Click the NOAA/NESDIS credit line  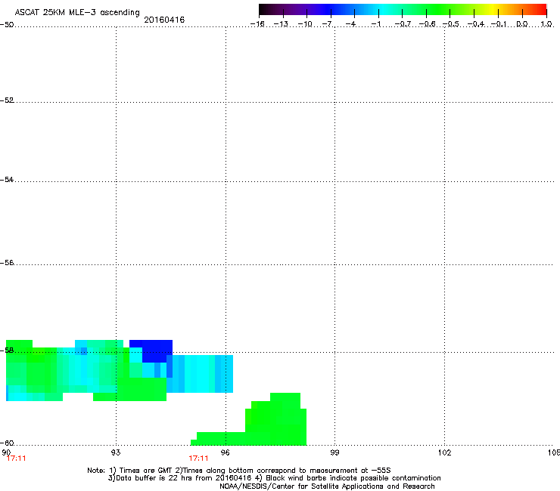[x=327, y=486]
